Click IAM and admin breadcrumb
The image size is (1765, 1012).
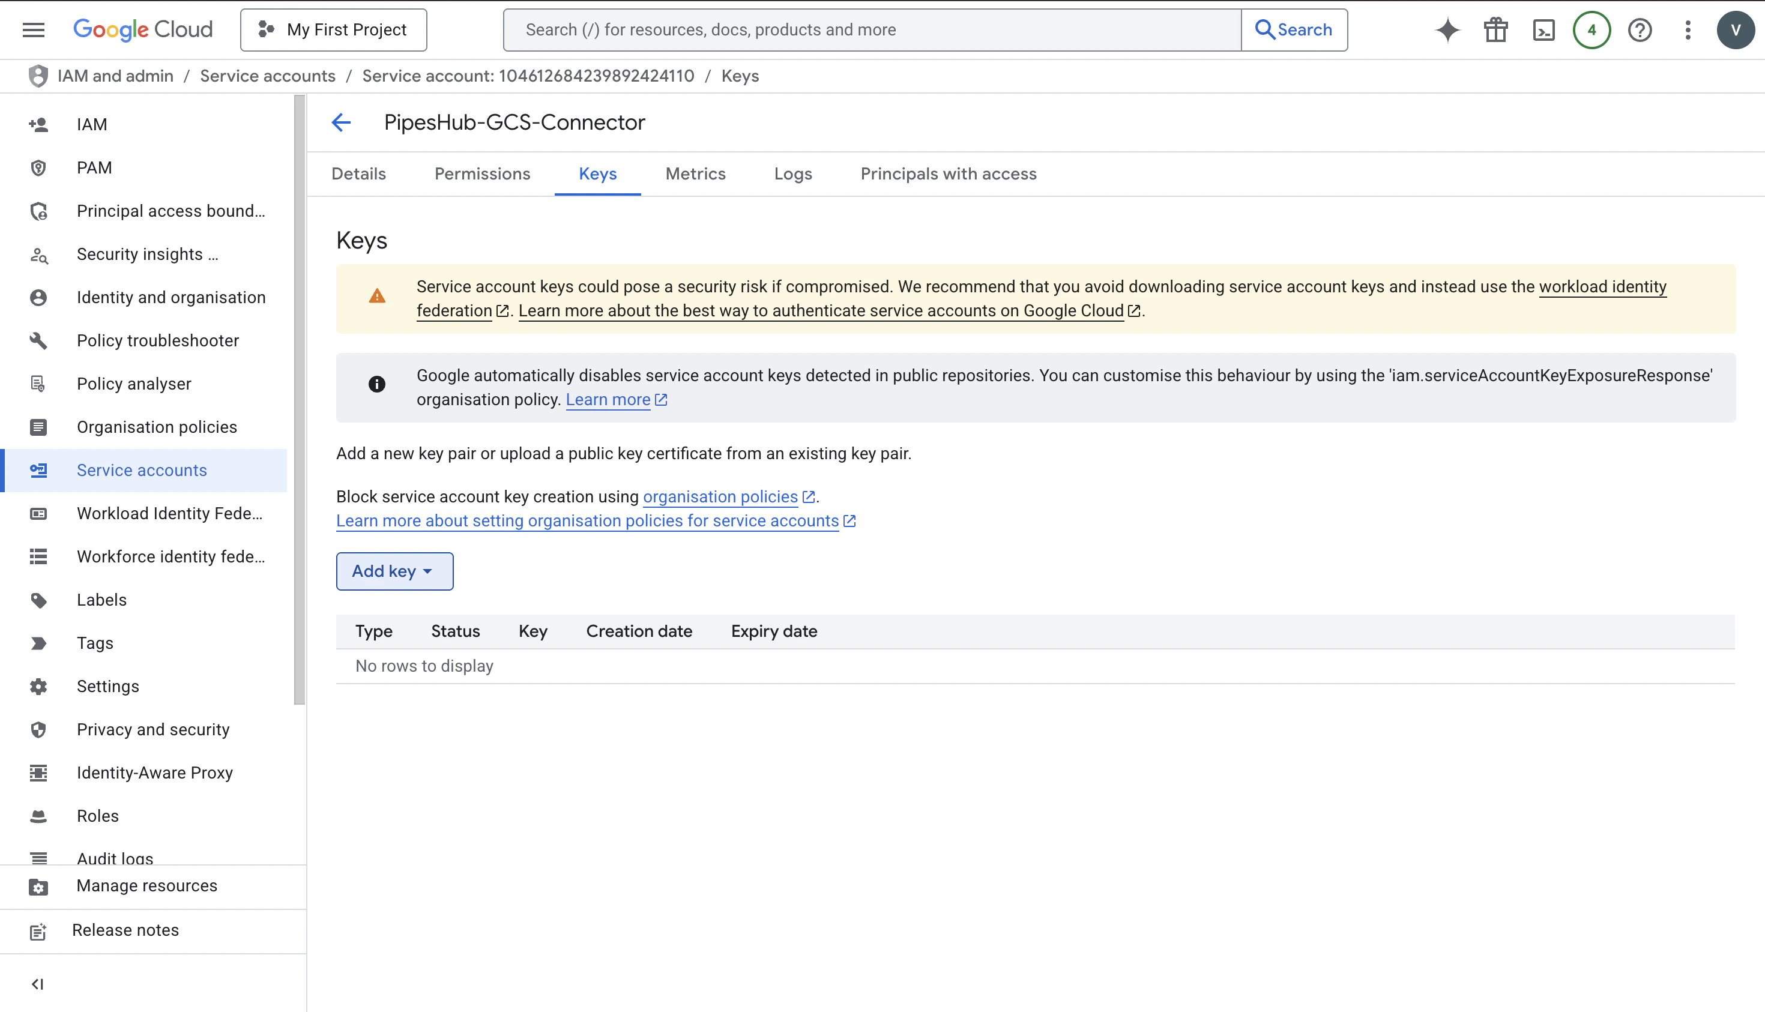(115, 76)
